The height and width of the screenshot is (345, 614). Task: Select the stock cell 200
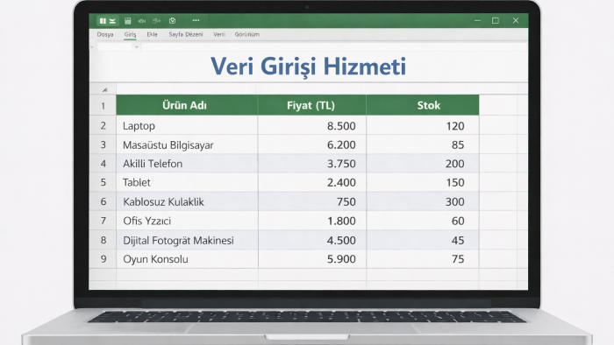pyautogui.click(x=423, y=164)
